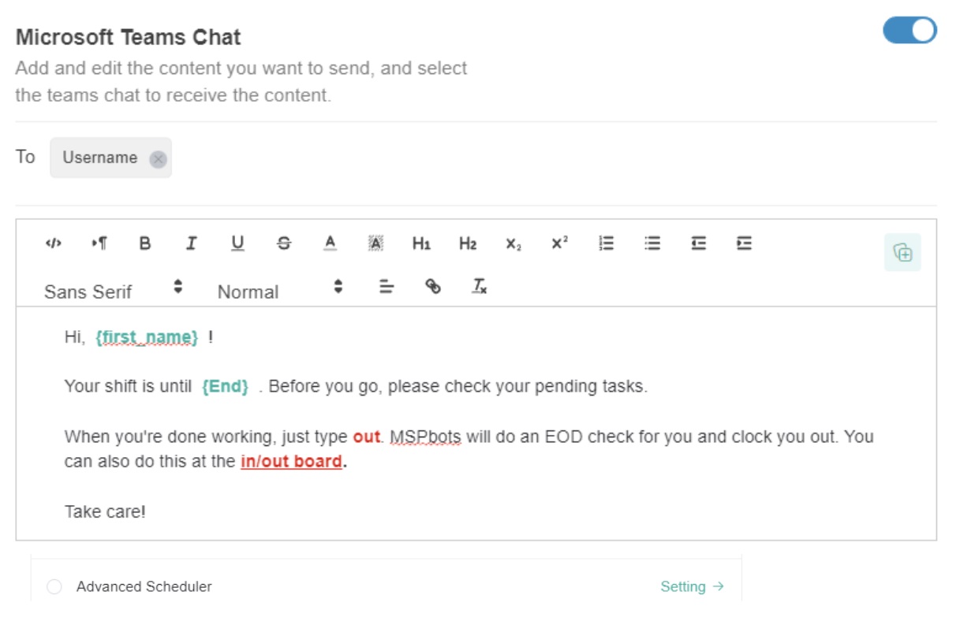Increase the text indentation

(x=742, y=244)
